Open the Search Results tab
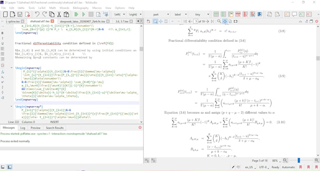 coord(55,128)
